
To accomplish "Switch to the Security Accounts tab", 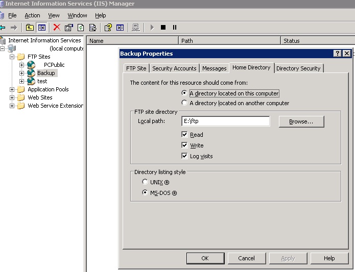I will point(174,68).
